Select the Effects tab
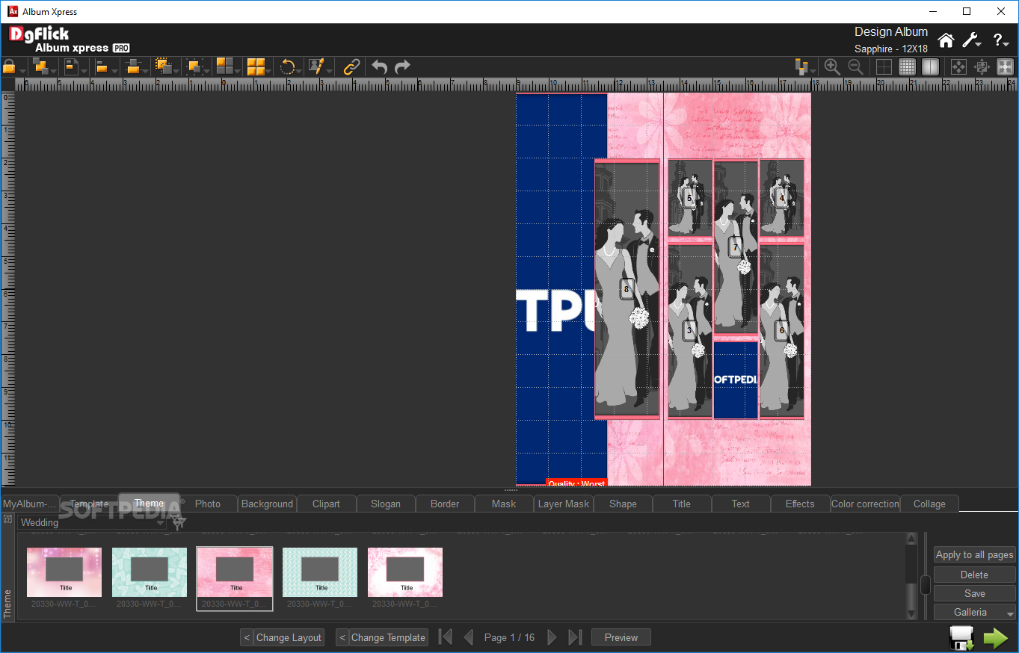 click(800, 504)
